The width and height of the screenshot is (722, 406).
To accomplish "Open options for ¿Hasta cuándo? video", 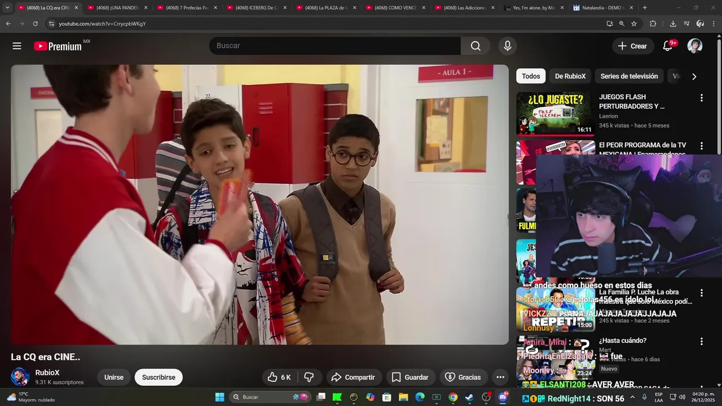I will point(702,341).
